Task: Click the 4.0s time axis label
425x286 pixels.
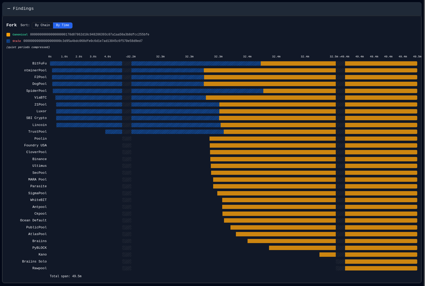Action: click(x=108, y=57)
